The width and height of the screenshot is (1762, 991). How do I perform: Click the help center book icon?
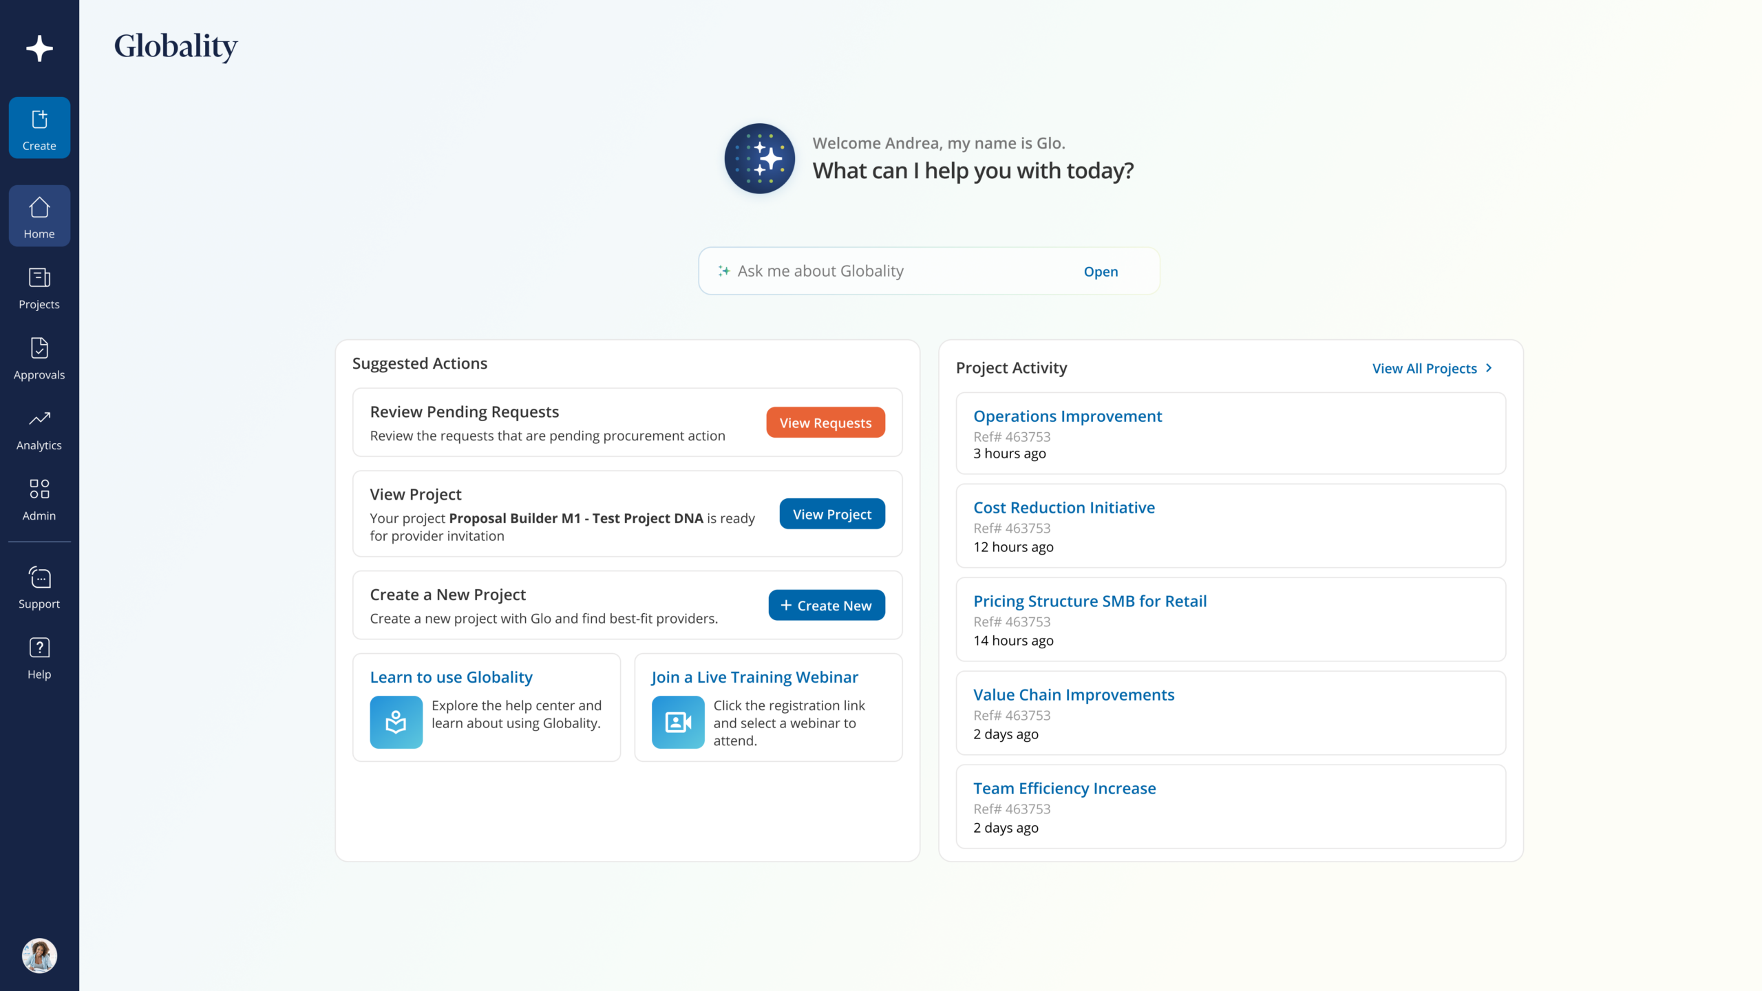click(x=396, y=722)
